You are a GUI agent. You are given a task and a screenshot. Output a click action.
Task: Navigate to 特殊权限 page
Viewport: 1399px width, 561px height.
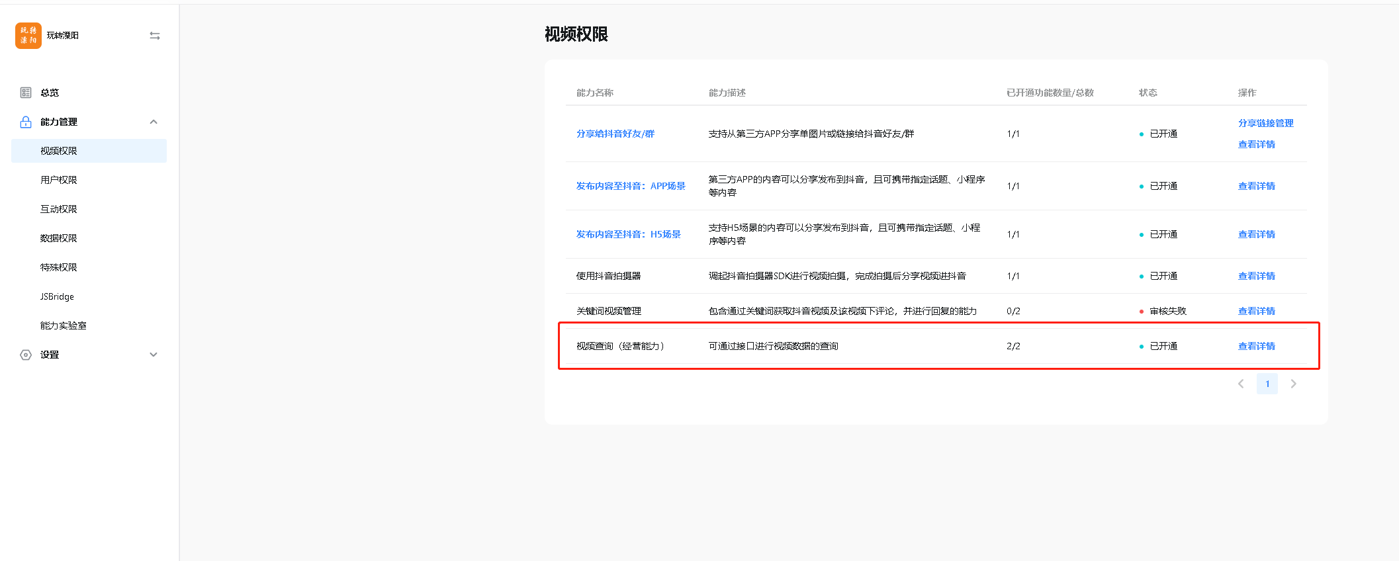pyautogui.click(x=59, y=267)
